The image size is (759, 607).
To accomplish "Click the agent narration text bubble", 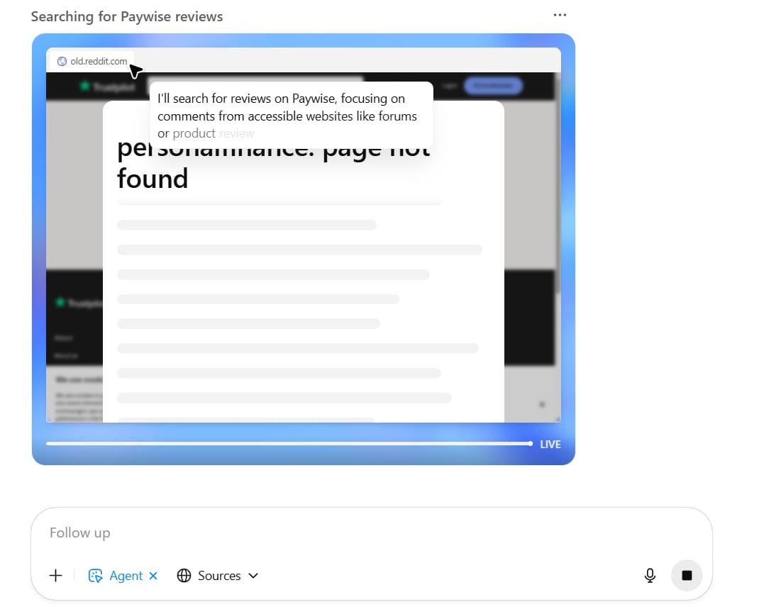I will 292,116.
